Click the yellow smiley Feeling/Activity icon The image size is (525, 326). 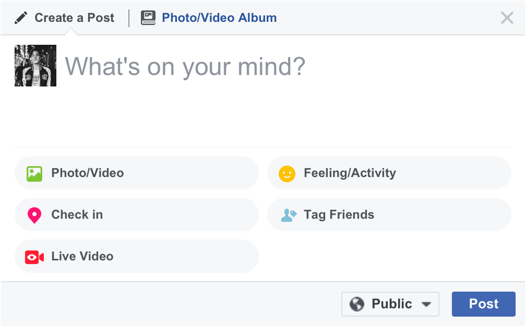(x=287, y=174)
